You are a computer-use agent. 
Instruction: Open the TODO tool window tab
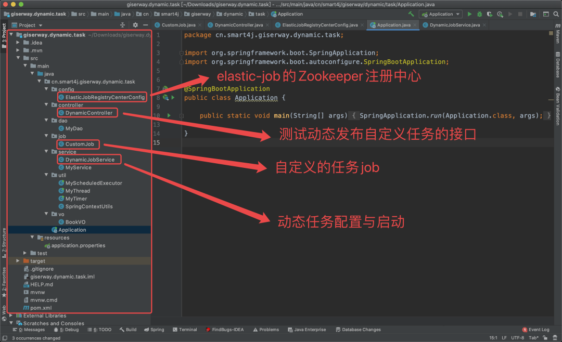coord(99,330)
